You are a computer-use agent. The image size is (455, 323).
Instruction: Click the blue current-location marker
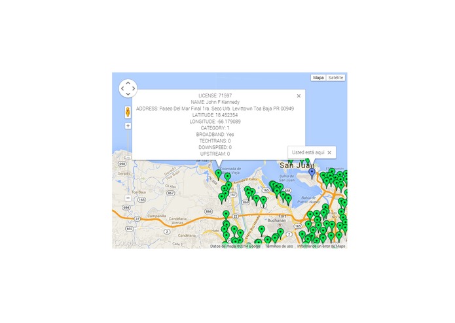tap(312, 173)
